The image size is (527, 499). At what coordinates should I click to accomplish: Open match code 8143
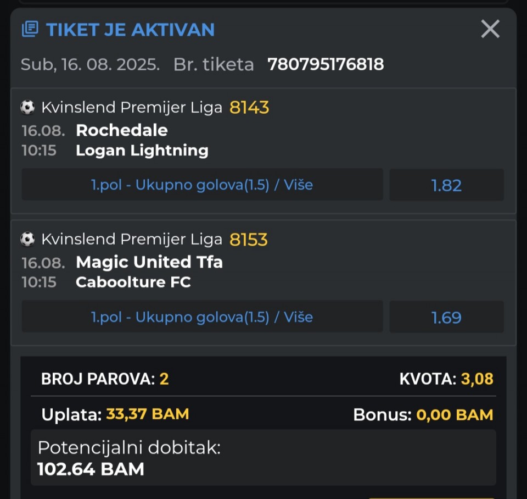click(249, 107)
